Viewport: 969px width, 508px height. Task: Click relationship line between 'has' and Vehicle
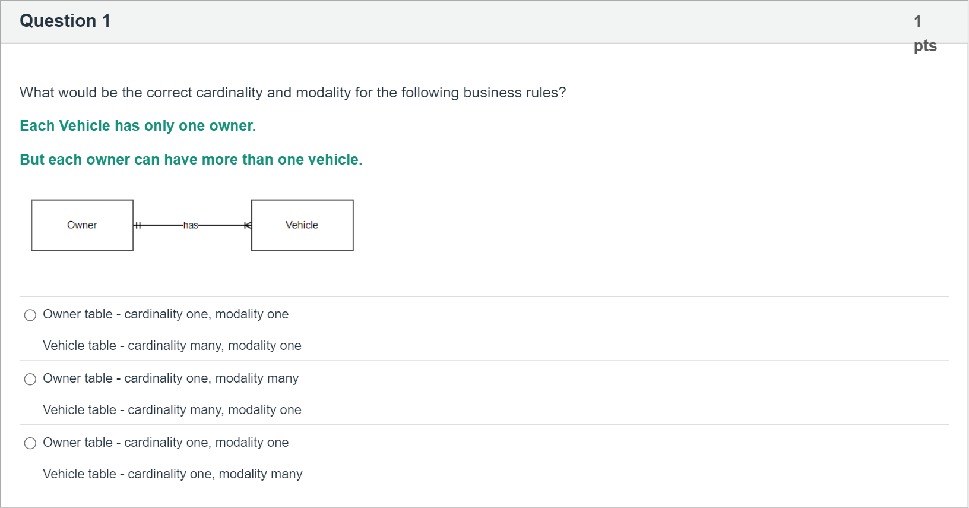click(x=221, y=225)
